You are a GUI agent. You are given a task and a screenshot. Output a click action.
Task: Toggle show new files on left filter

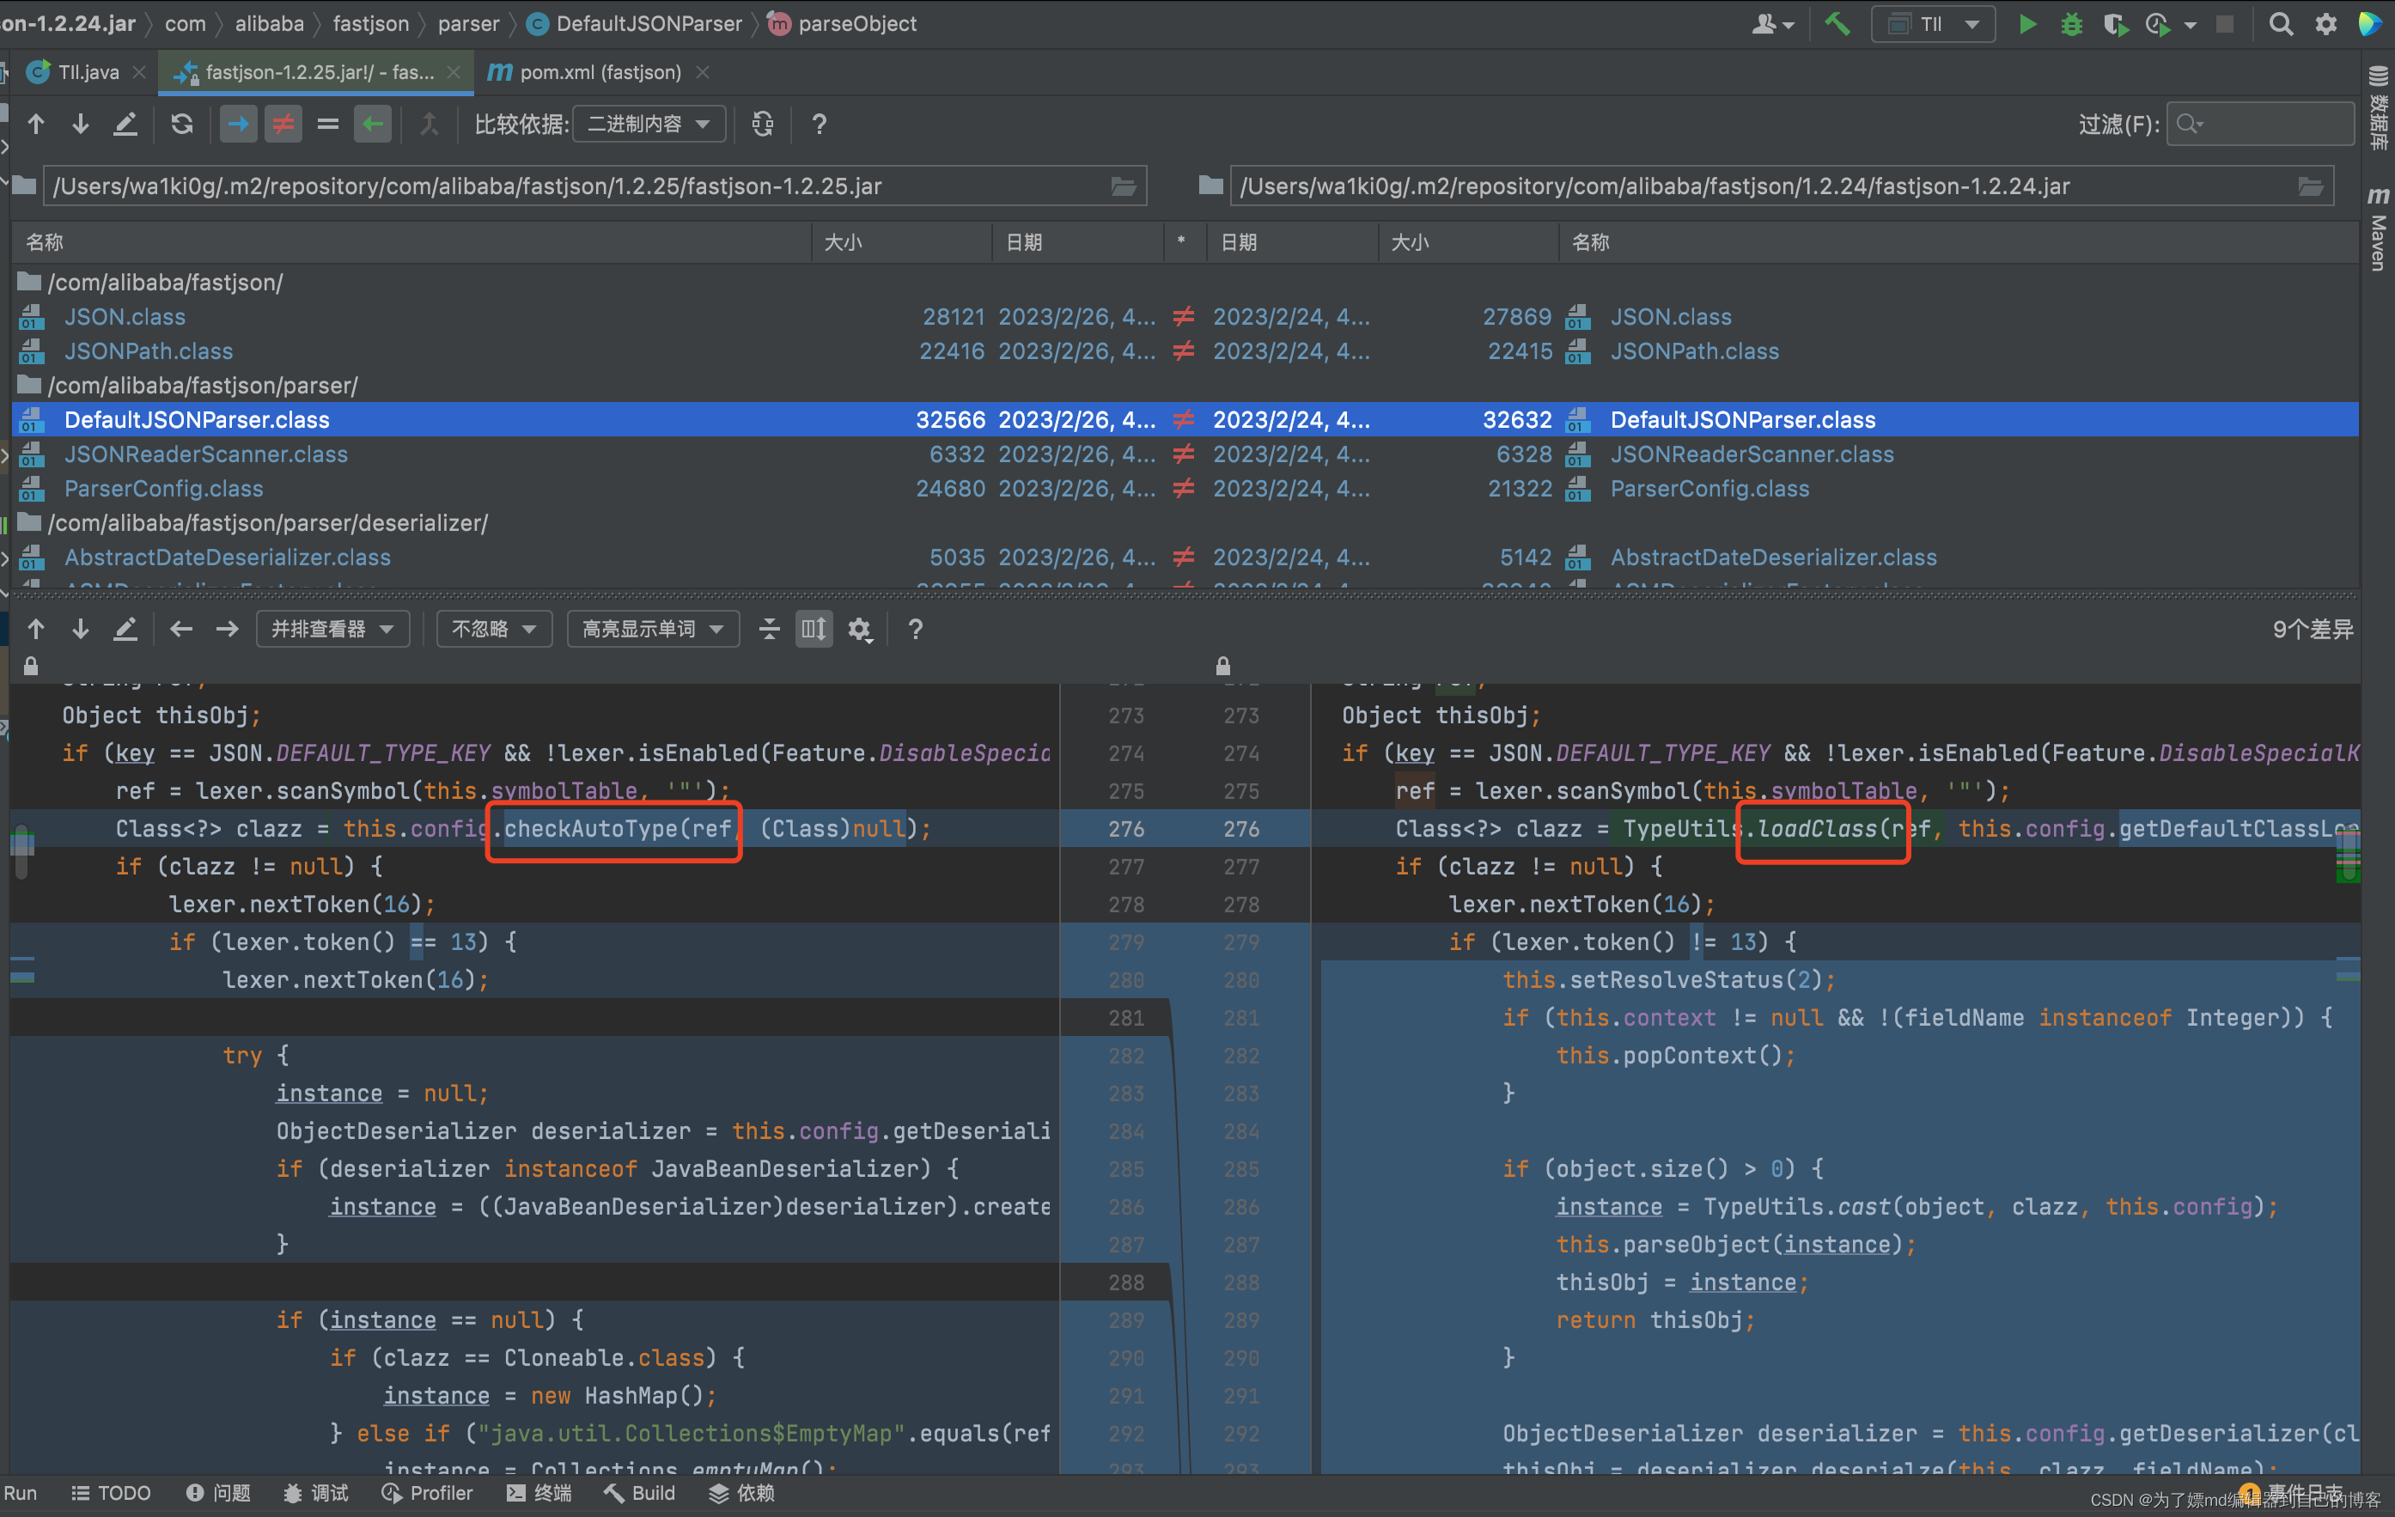pos(238,125)
